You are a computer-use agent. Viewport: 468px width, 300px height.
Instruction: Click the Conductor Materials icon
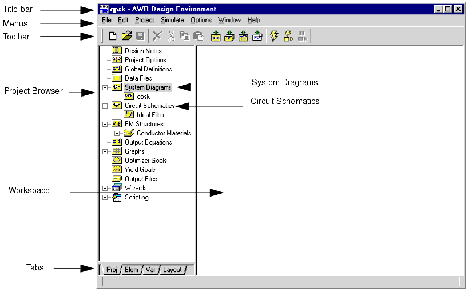[x=129, y=133]
